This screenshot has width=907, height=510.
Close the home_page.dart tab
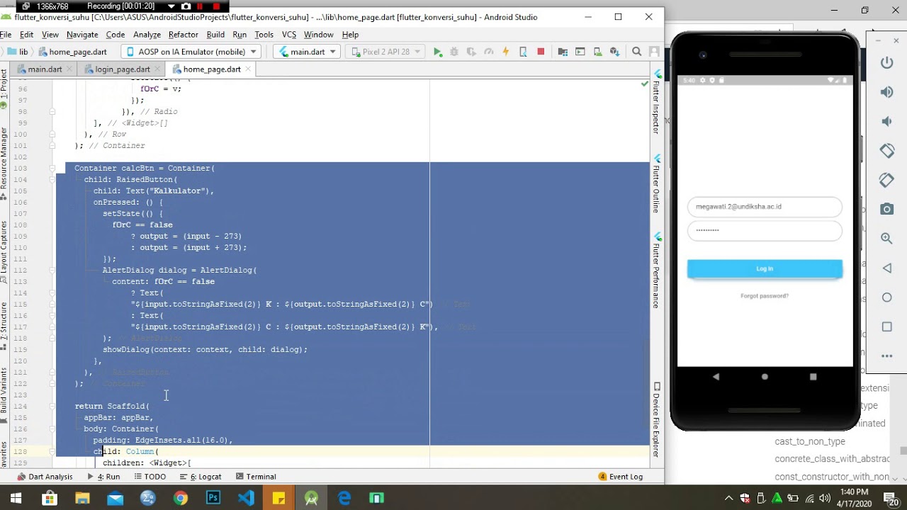(249, 69)
